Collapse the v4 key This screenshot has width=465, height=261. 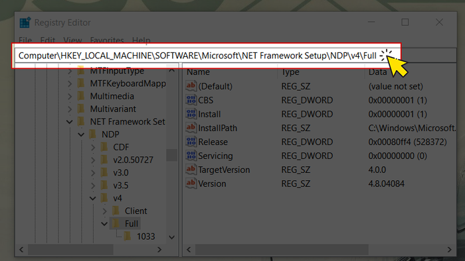coord(93,198)
